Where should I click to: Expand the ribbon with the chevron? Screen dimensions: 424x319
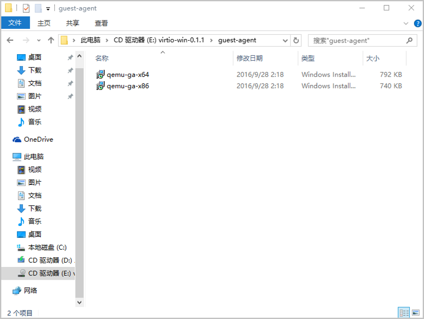coord(406,23)
